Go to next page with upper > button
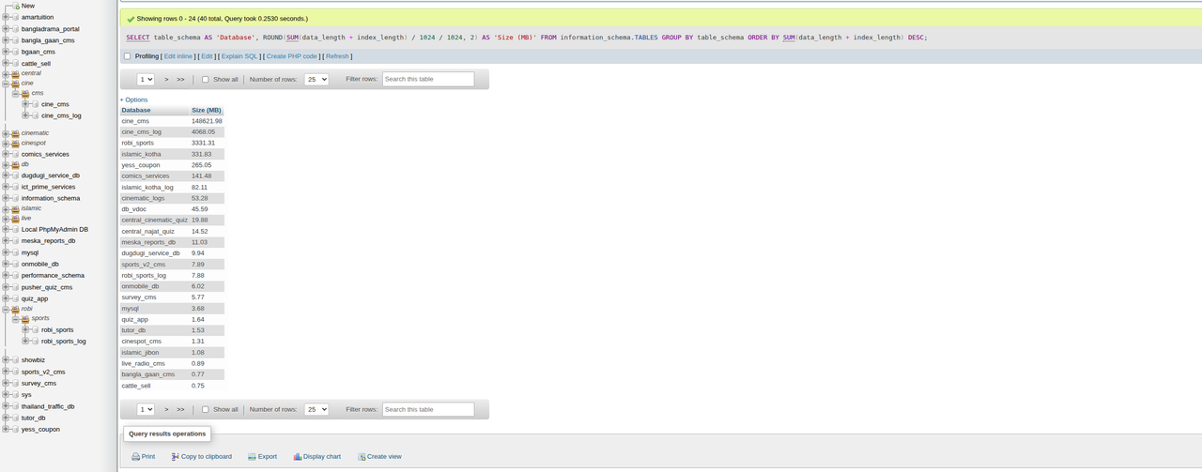 [x=167, y=80]
